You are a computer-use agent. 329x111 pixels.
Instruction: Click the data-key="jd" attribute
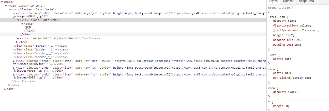86,13
